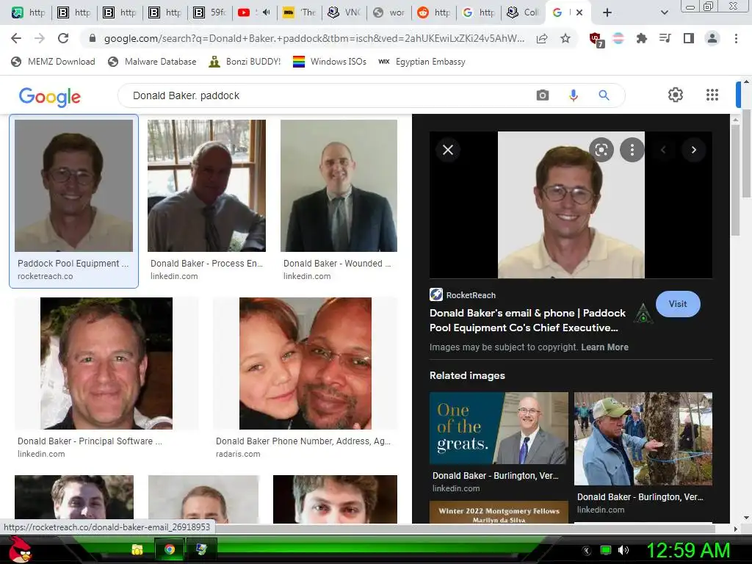Viewport: 752px width, 564px height.
Task: Start voice search with microphone icon
Action: 573,95
